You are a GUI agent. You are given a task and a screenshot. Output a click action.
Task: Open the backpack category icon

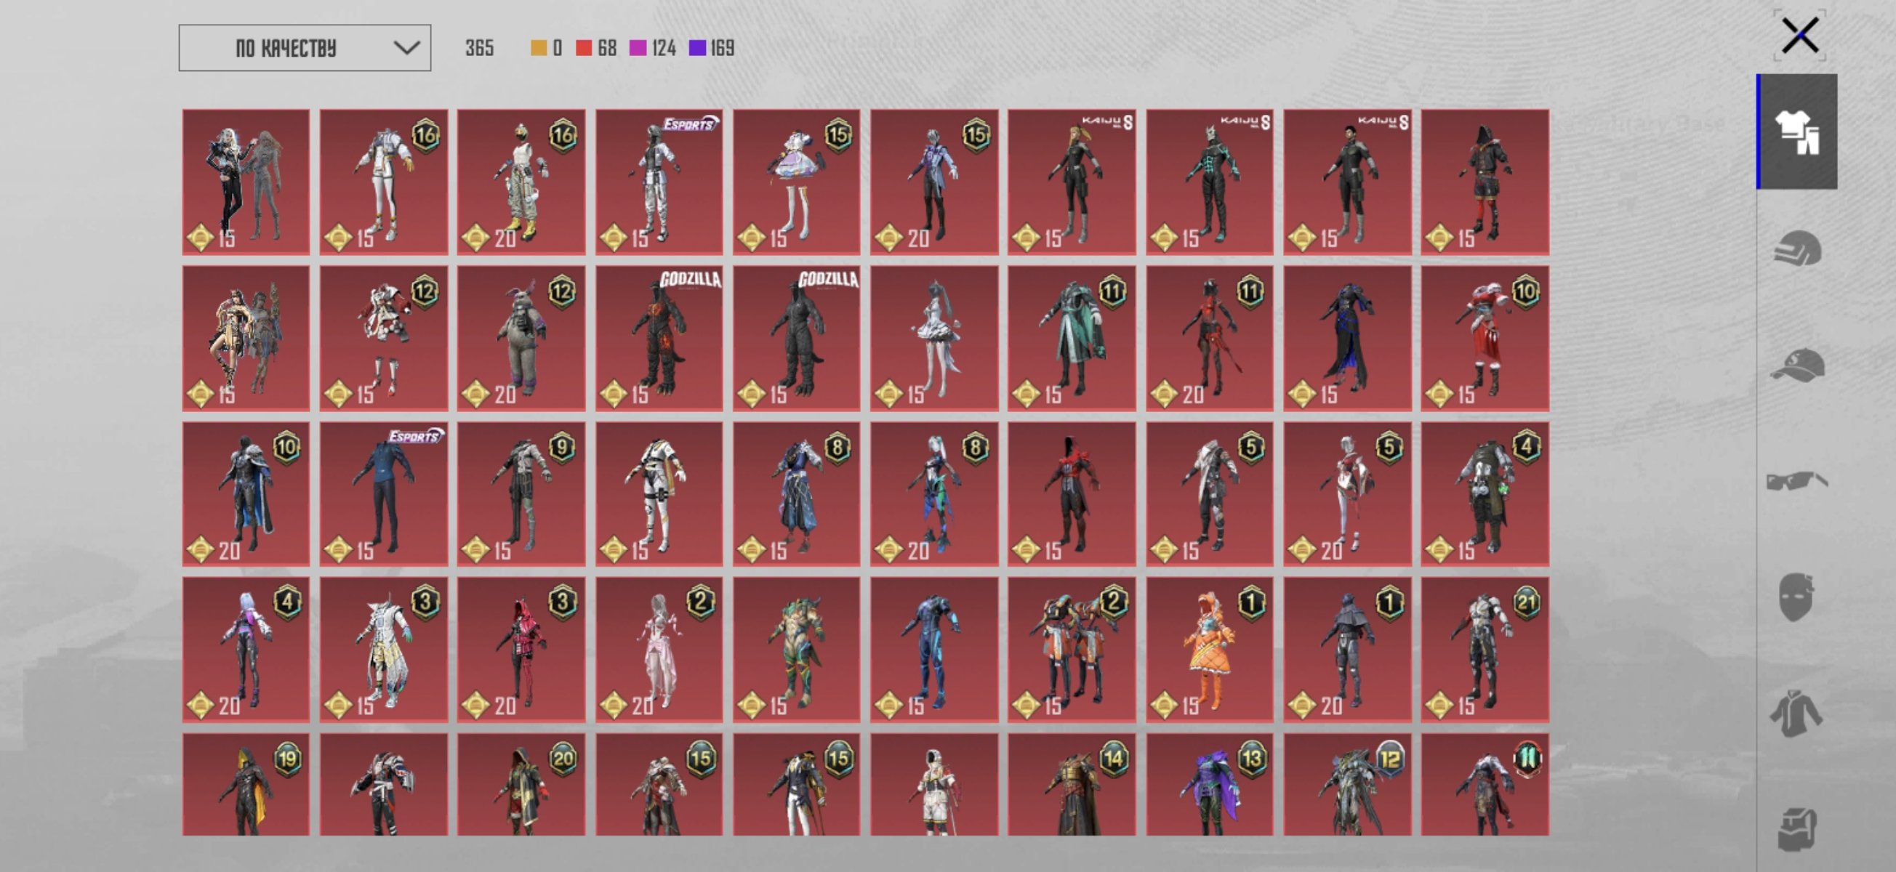point(1796,828)
